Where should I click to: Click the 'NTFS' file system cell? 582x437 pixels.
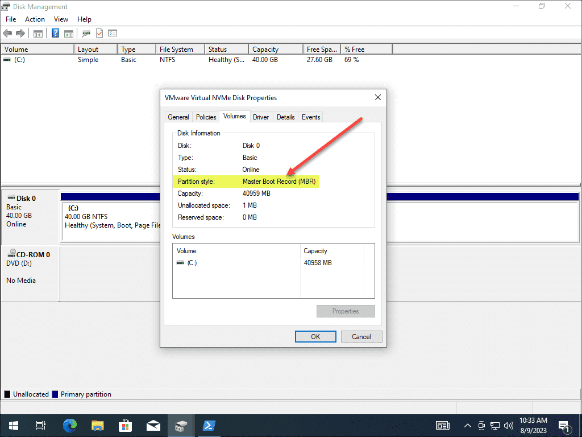(x=168, y=59)
